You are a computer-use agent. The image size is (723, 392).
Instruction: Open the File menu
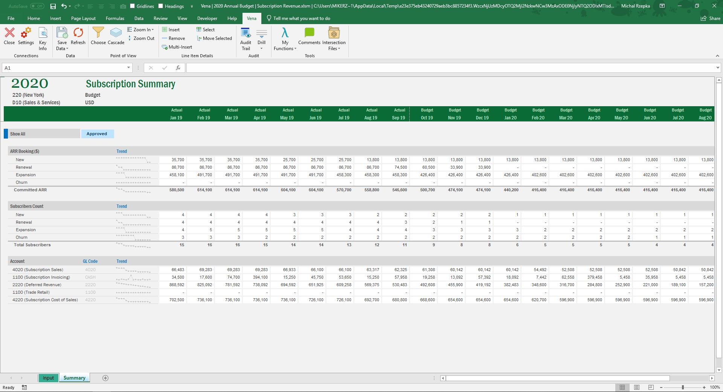(11, 18)
